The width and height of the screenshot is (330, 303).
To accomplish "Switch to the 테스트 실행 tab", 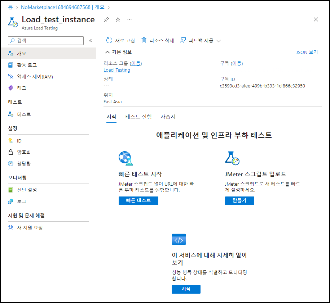I will [x=138, y=117].
